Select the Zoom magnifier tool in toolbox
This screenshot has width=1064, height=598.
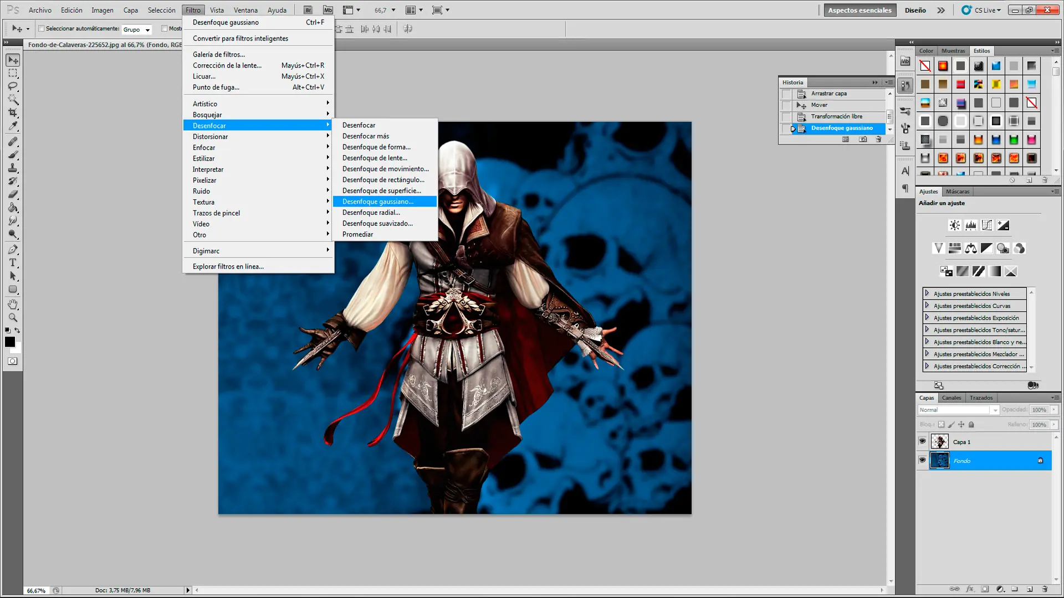(13, 318)
